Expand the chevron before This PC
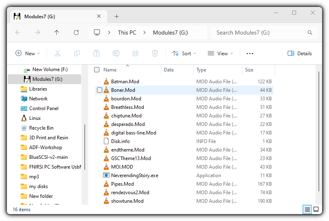This screenshot has width=329, height=221. click(109, 32)
